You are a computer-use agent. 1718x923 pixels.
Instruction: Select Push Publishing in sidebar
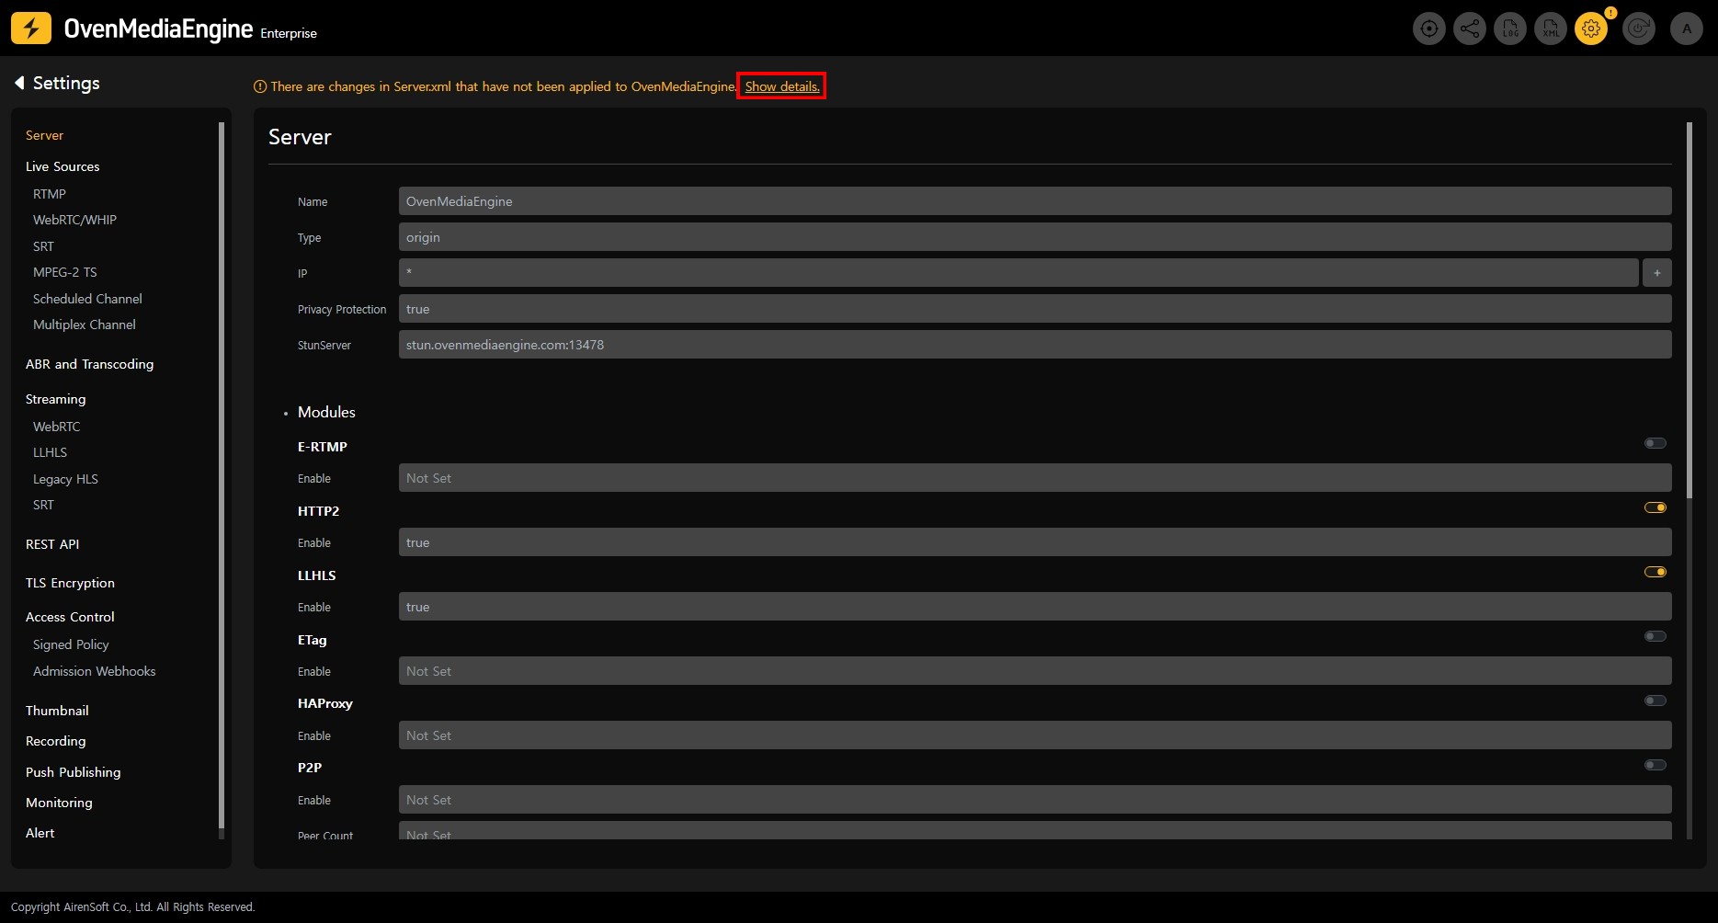pos(73,772)
